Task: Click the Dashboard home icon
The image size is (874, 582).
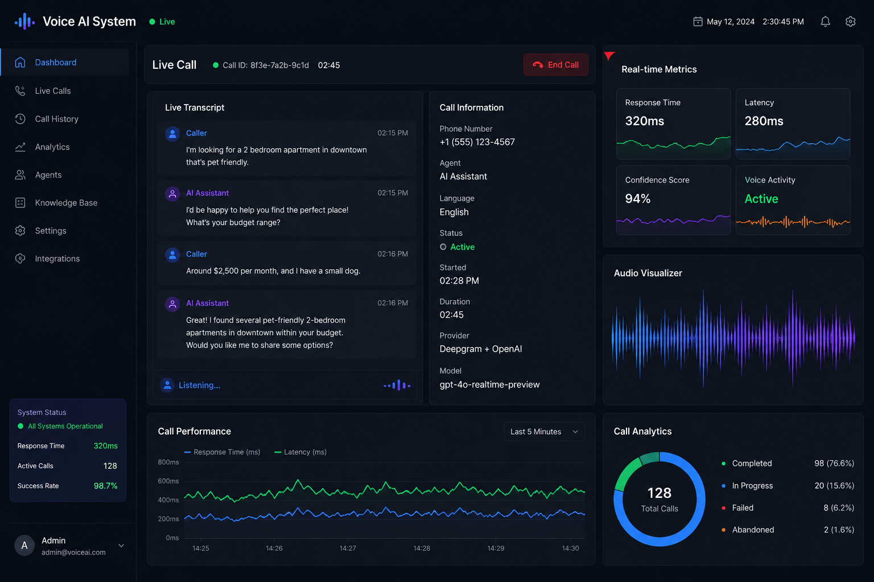Action: [20, 62]
